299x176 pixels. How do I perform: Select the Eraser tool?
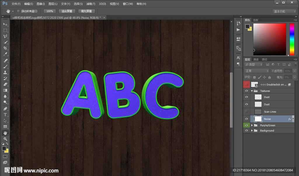point(5,84)
